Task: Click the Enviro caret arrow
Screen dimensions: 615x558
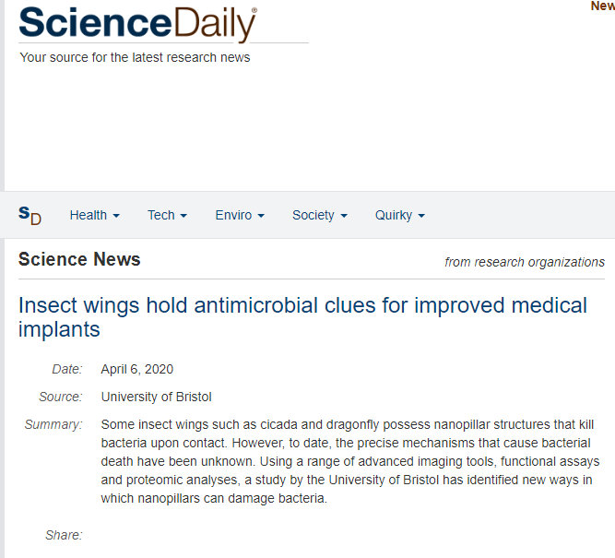Action: pyautogui.click(x=261, y=216)
